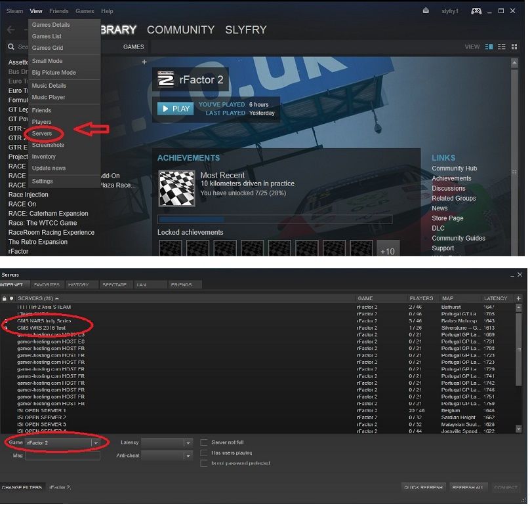Image resolution: width=530 pixels, height=506 pixels.
Task: Switch to the COMMUNITY tab
Action: pyautogui.click(x=181, y=29)
